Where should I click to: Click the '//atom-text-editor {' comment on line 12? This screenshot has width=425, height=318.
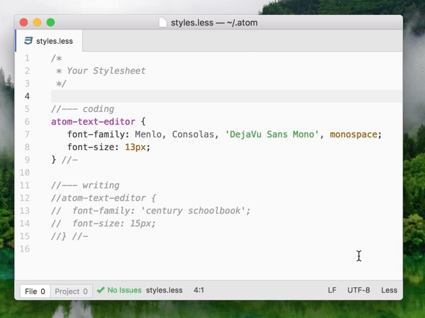(x=104, y=198)
